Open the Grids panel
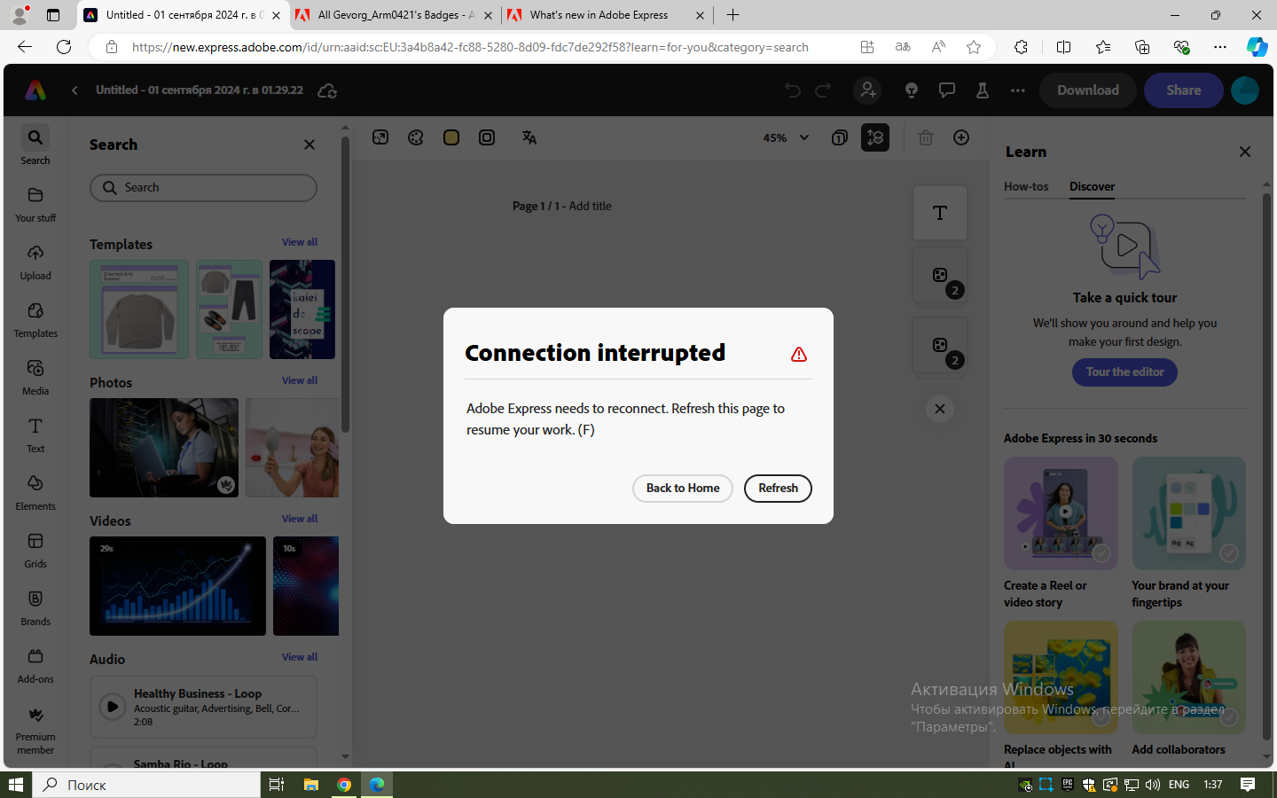The width and height of the screenshot is (1277, 798). click(35, 548)
